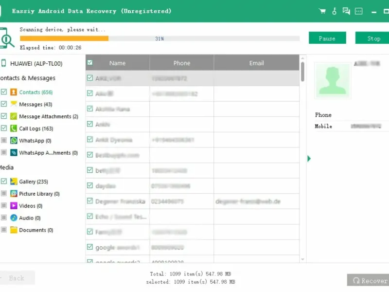Toggle the Videos (0) checkbox
The image size is (389, 292).
[4, 205]
